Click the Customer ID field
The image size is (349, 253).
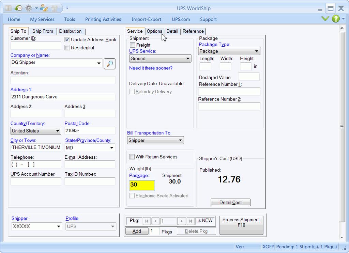click(x=35, y=46)
